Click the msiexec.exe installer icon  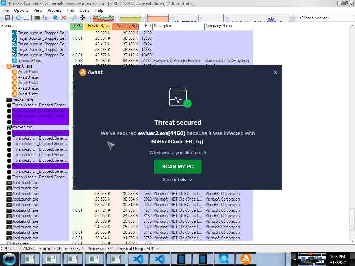(x=9, y=127)
